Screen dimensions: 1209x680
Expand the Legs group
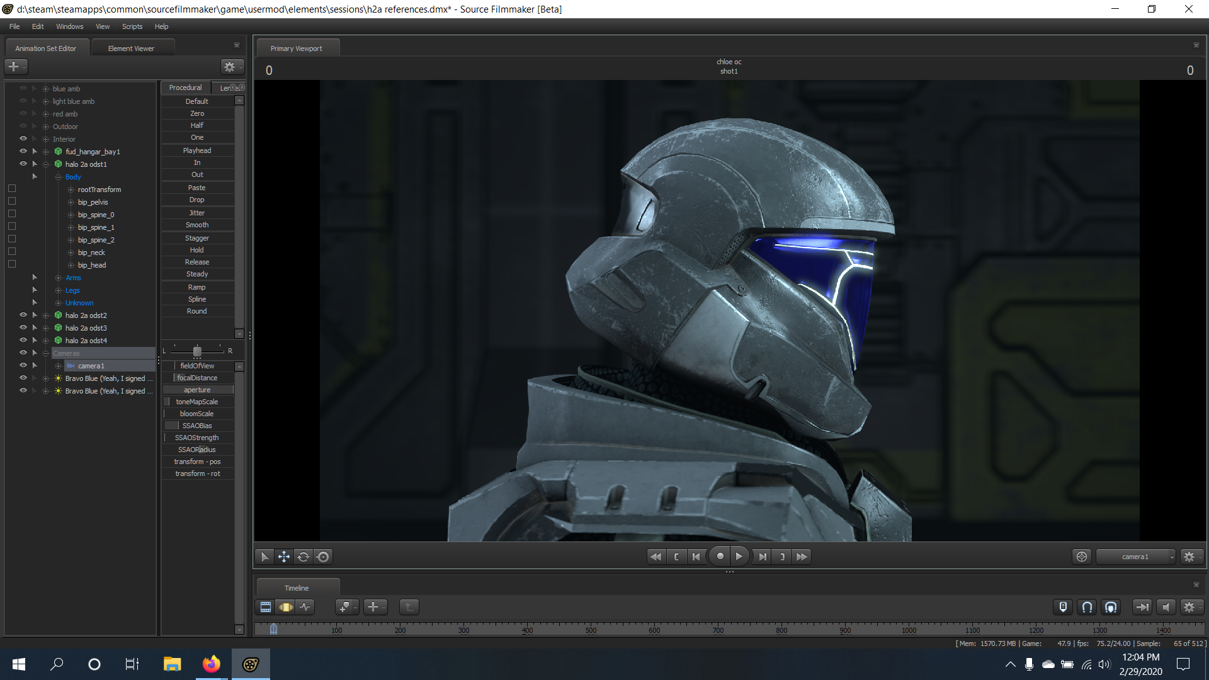(58, 290)
